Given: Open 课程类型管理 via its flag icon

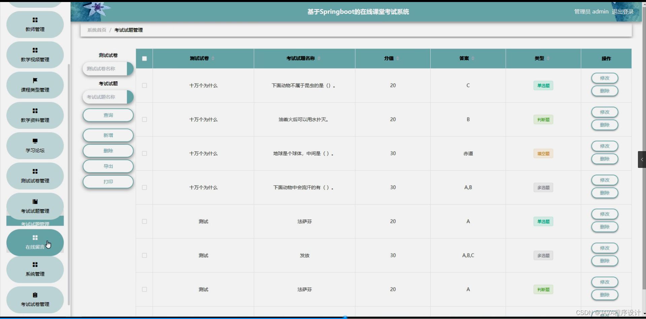Looking at the screenshot, I should click(35, 80).
